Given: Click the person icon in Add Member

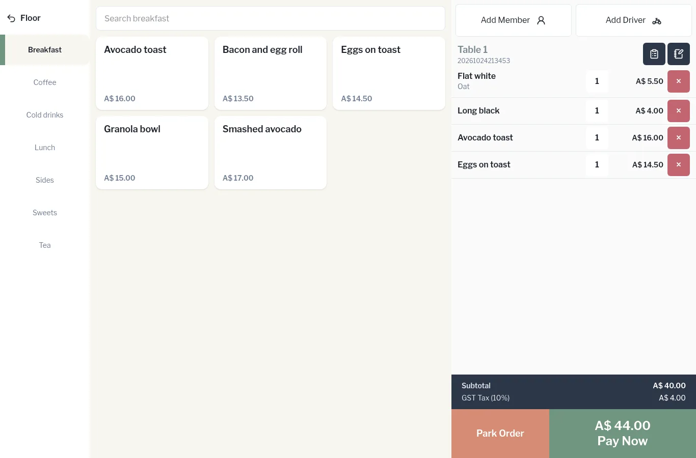Looking at the screenshot, I should 541,20.
